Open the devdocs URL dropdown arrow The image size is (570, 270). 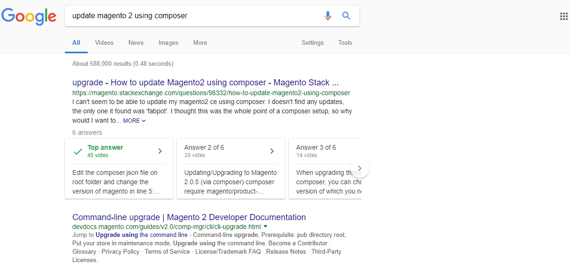coord(265,226)
